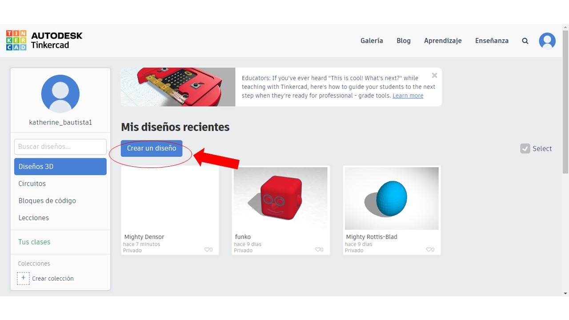
Task: Click the Crear un diseño button
Action: tap(152, 148)
